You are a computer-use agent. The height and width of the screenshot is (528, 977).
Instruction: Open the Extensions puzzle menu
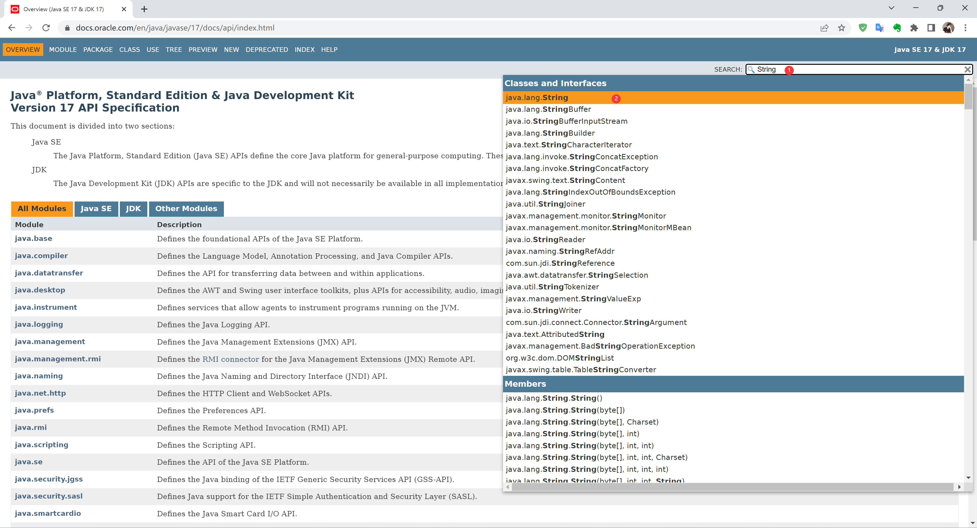pyautogui.click(x=914, y=28)
